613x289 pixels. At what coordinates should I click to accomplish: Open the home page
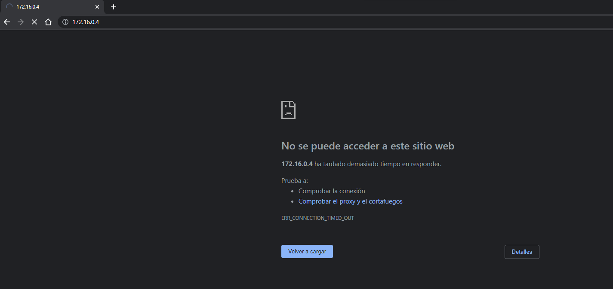[48, 22]
